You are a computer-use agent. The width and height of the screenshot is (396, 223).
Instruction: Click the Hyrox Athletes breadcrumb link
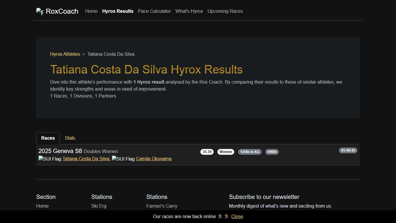point(65,54)
